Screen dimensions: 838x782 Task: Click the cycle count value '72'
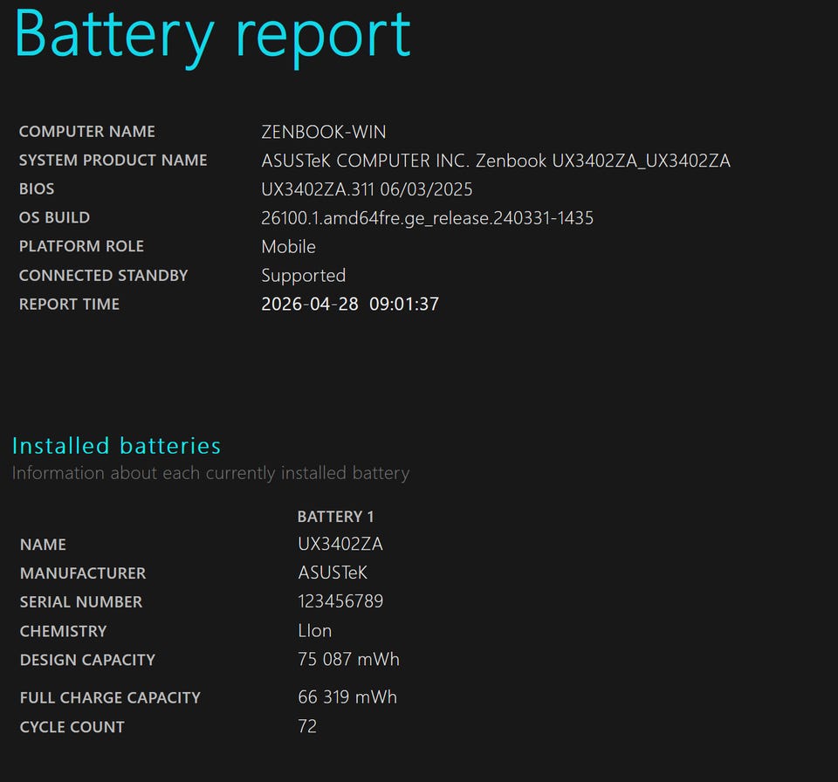tap(307, 727)
